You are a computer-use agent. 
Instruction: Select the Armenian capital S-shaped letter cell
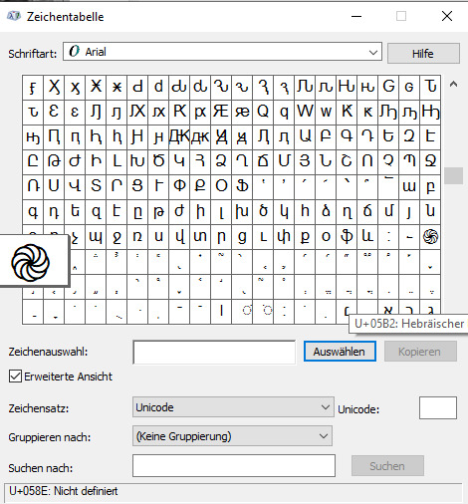coord(96,186)
